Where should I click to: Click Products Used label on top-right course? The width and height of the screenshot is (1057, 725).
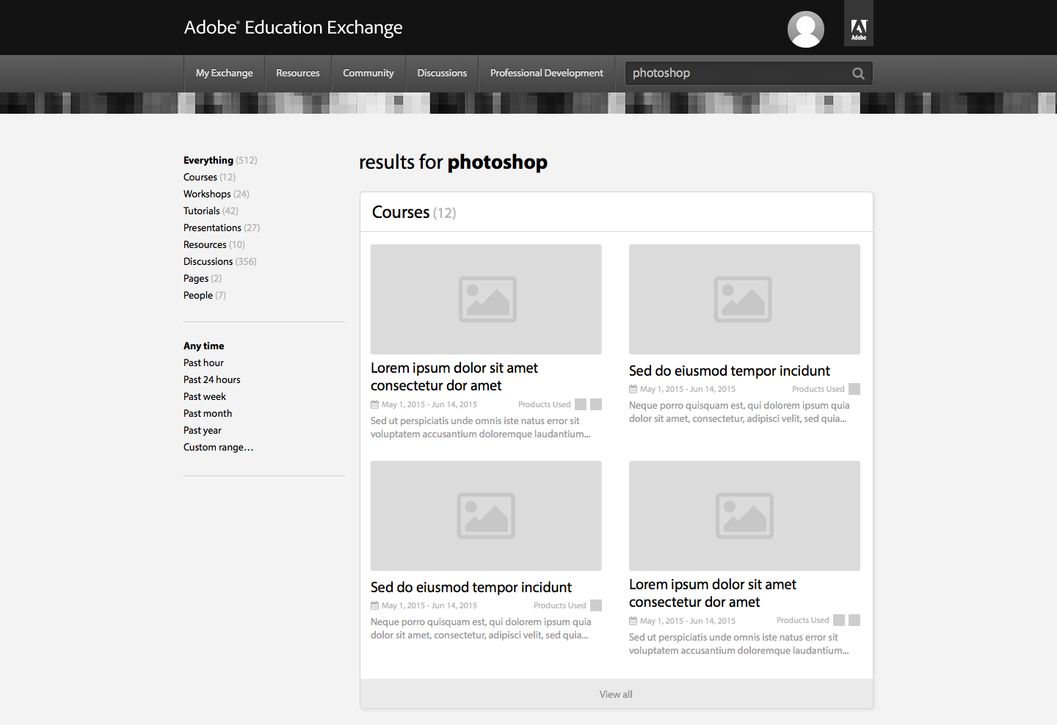coord(818,389)
